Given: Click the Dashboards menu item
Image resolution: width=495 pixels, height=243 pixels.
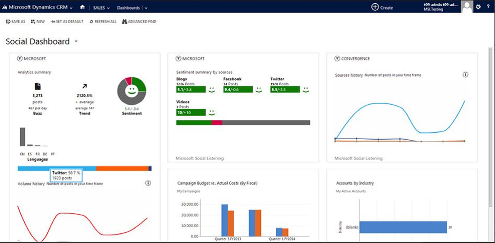Looking at the screenshot, I should 128,8.
